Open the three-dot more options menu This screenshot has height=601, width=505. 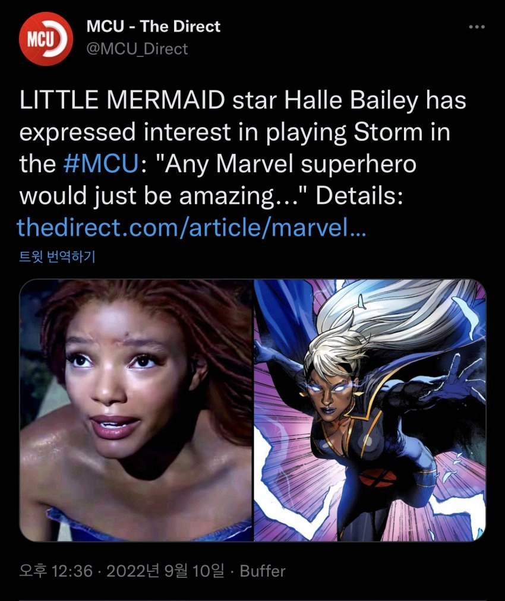click(x=477, y=27)
